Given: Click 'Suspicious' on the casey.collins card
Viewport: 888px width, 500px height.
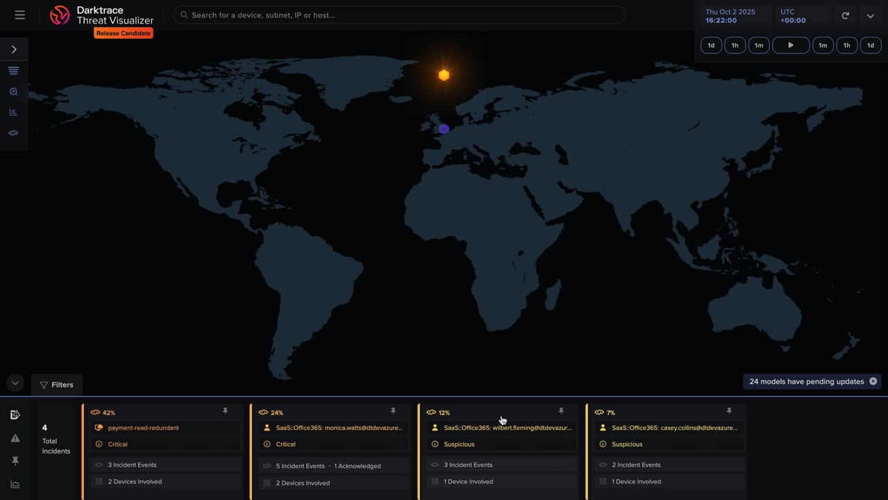Looking at the screenshot, I should [627, 444].
